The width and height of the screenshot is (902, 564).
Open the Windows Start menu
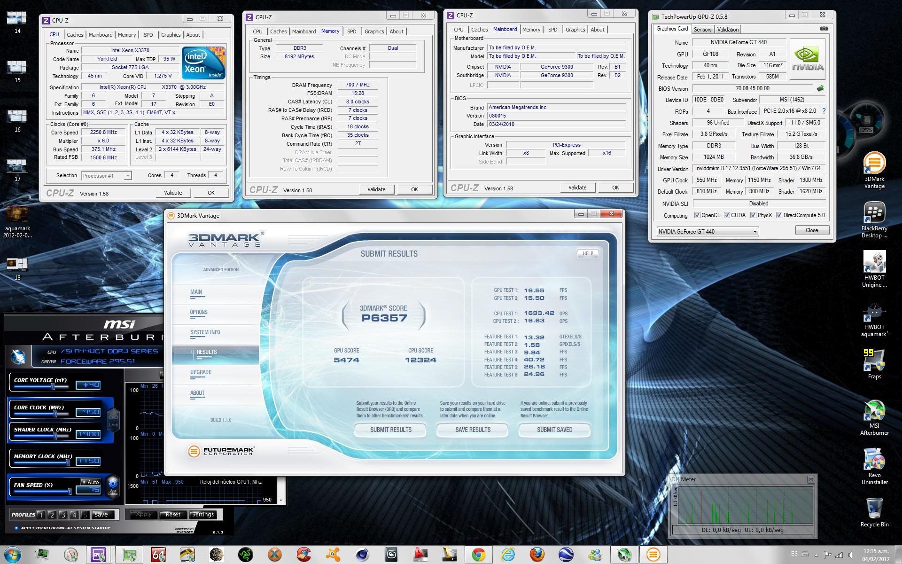(13, 555)
